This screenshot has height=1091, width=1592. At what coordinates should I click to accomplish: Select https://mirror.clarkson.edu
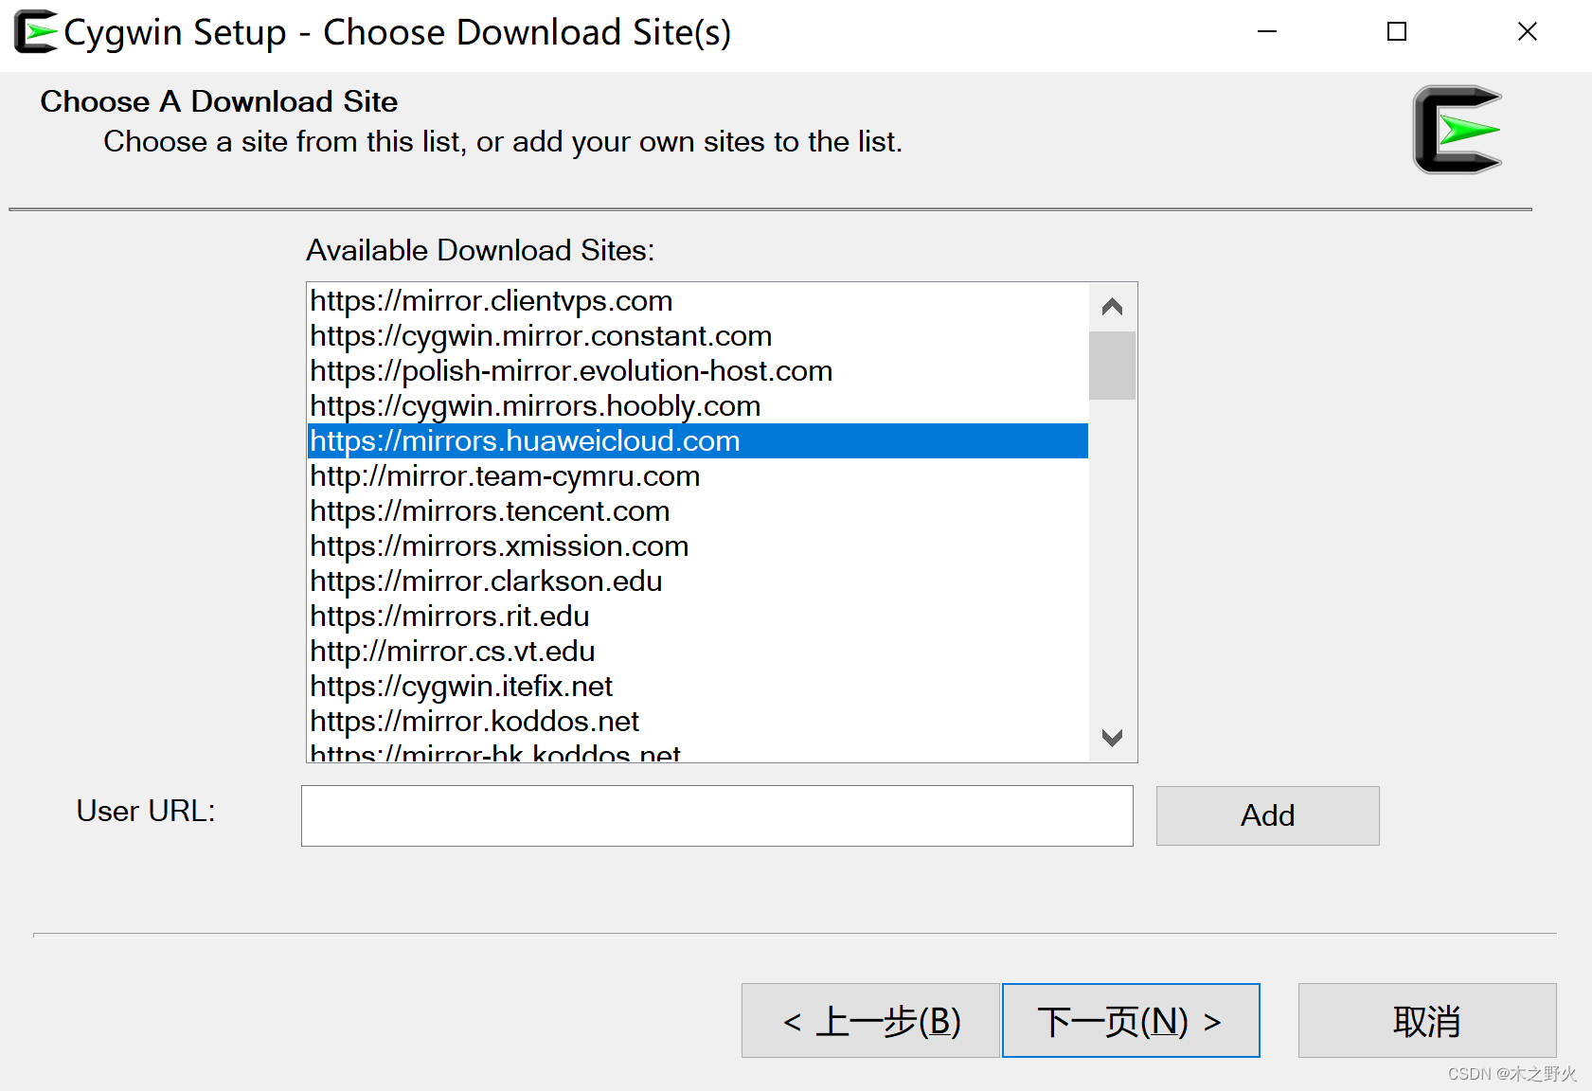click(698, 581)
